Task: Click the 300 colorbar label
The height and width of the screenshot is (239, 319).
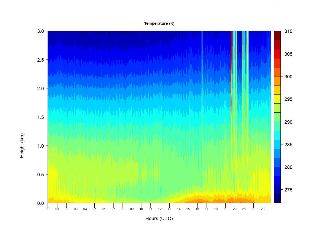Action: tap(288, 77)
